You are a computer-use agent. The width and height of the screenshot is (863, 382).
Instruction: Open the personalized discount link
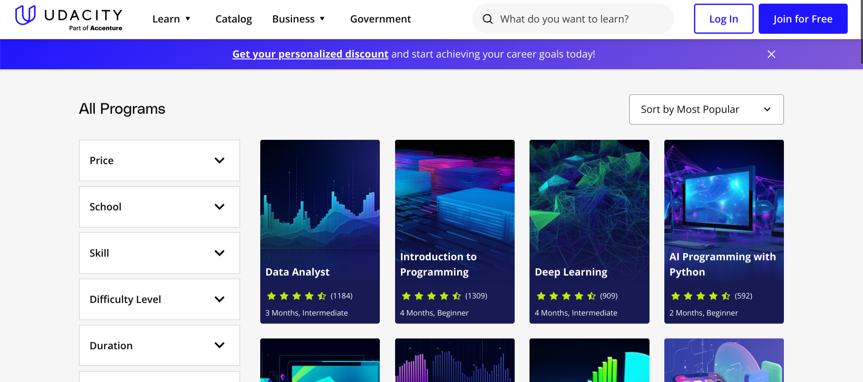(x=310, y=54)
